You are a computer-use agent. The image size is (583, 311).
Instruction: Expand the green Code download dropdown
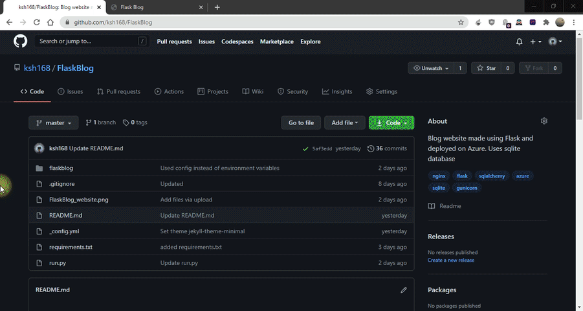pyautogui.click(x=391, y=122)
